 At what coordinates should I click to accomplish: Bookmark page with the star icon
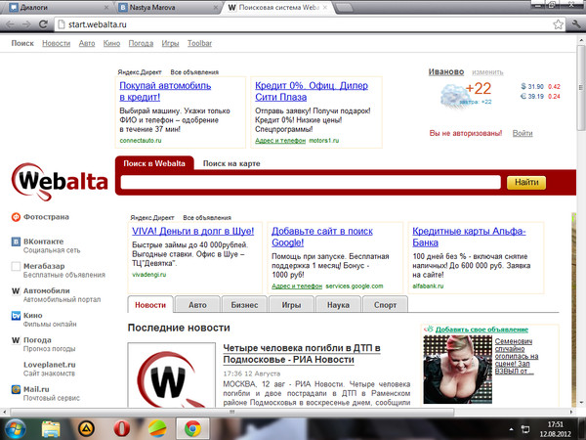point(558,24)
